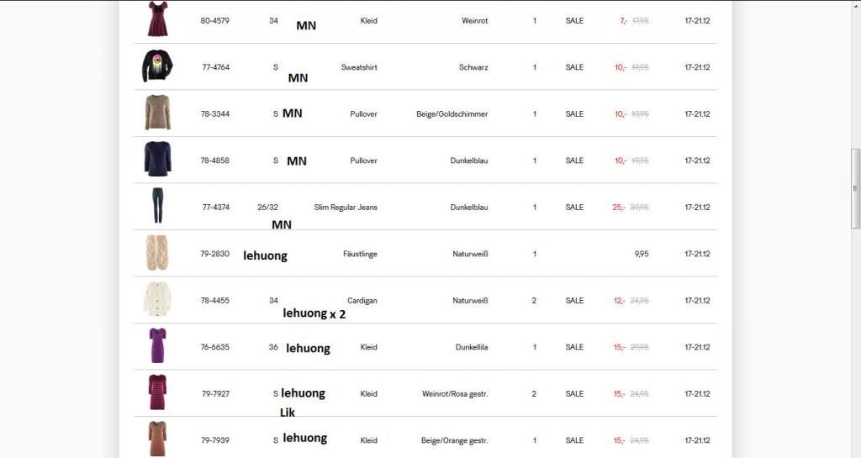
Task: Select article number 78-3344
Action: 215,114
